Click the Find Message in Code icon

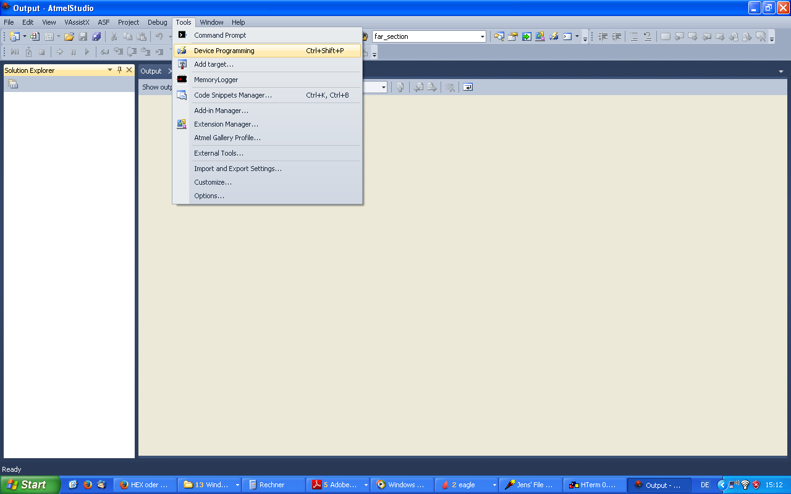click(400, 87)
